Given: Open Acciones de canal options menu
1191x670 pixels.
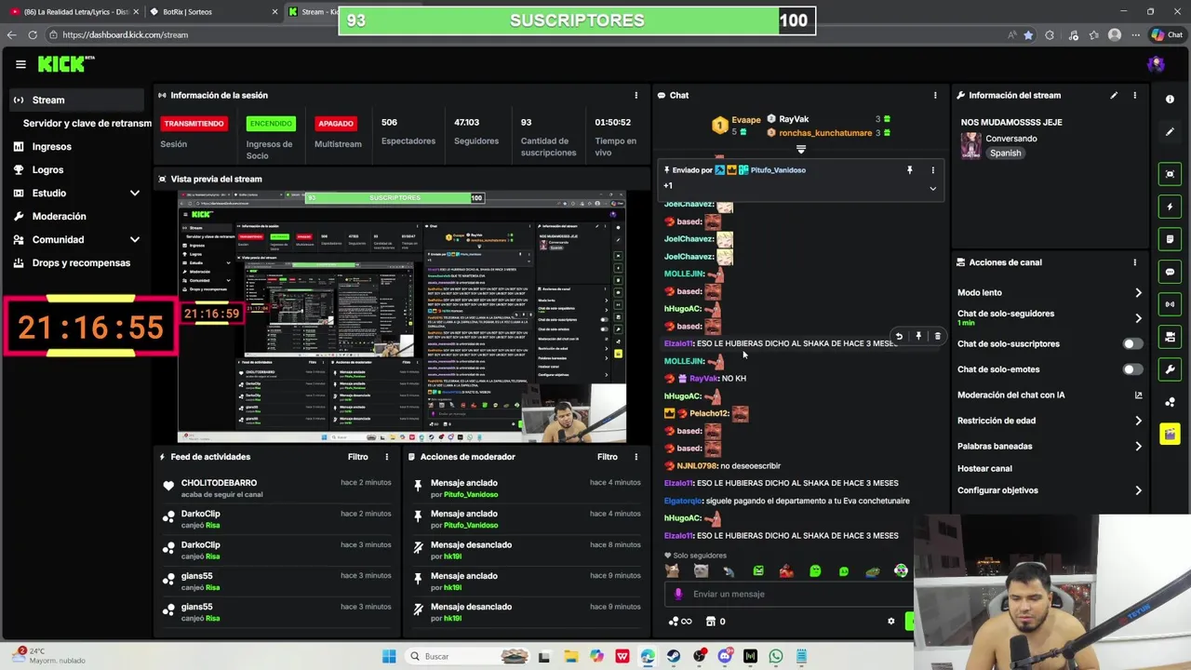Looking at the screenshot, I should click(x=1134, y=262).
